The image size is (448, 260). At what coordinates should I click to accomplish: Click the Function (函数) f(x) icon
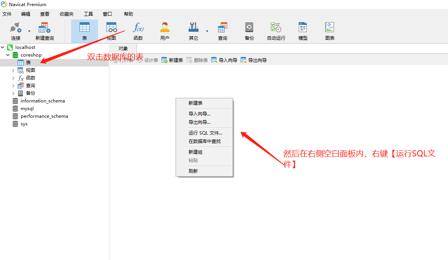click(138, 28)
